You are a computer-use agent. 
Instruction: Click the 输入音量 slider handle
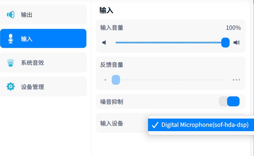click(x=225, y=43)
